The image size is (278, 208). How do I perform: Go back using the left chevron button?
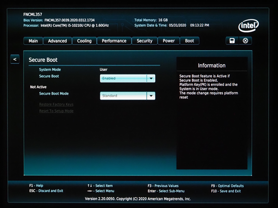[15, 59]
